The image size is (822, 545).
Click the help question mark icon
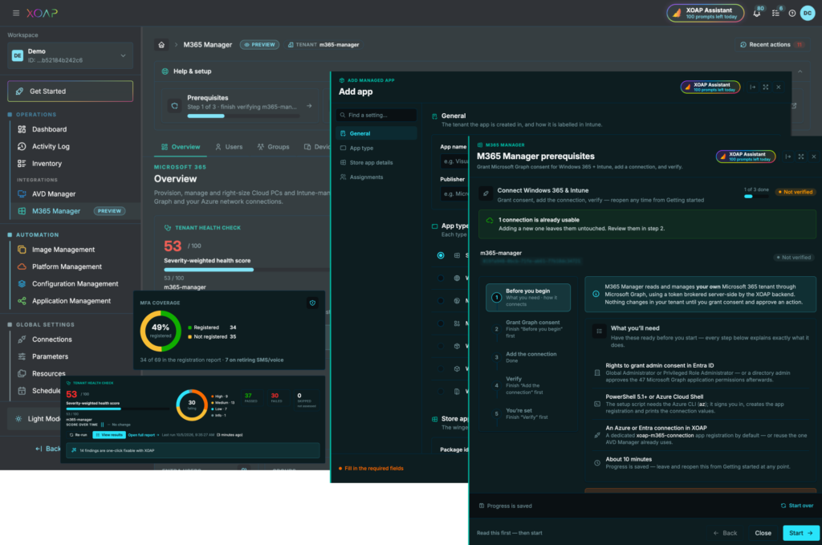coord(792,13)
